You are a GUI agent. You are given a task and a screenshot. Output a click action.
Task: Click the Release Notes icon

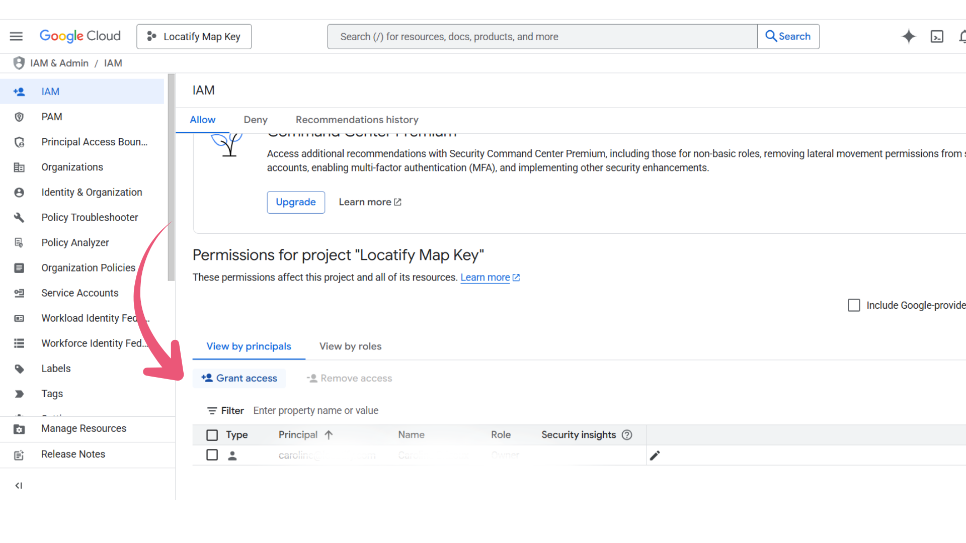click(x=19, y=455)
